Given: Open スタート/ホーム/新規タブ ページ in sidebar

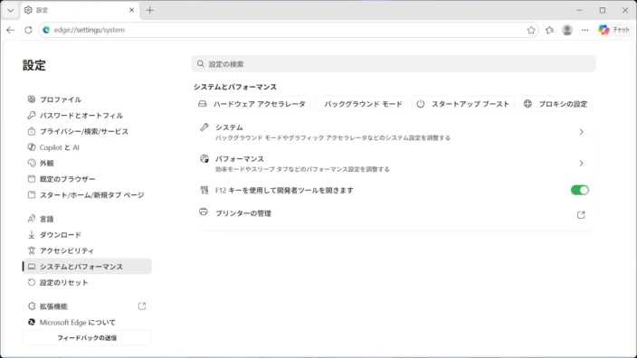Looking at the screenshot, I should pos(87,195).
